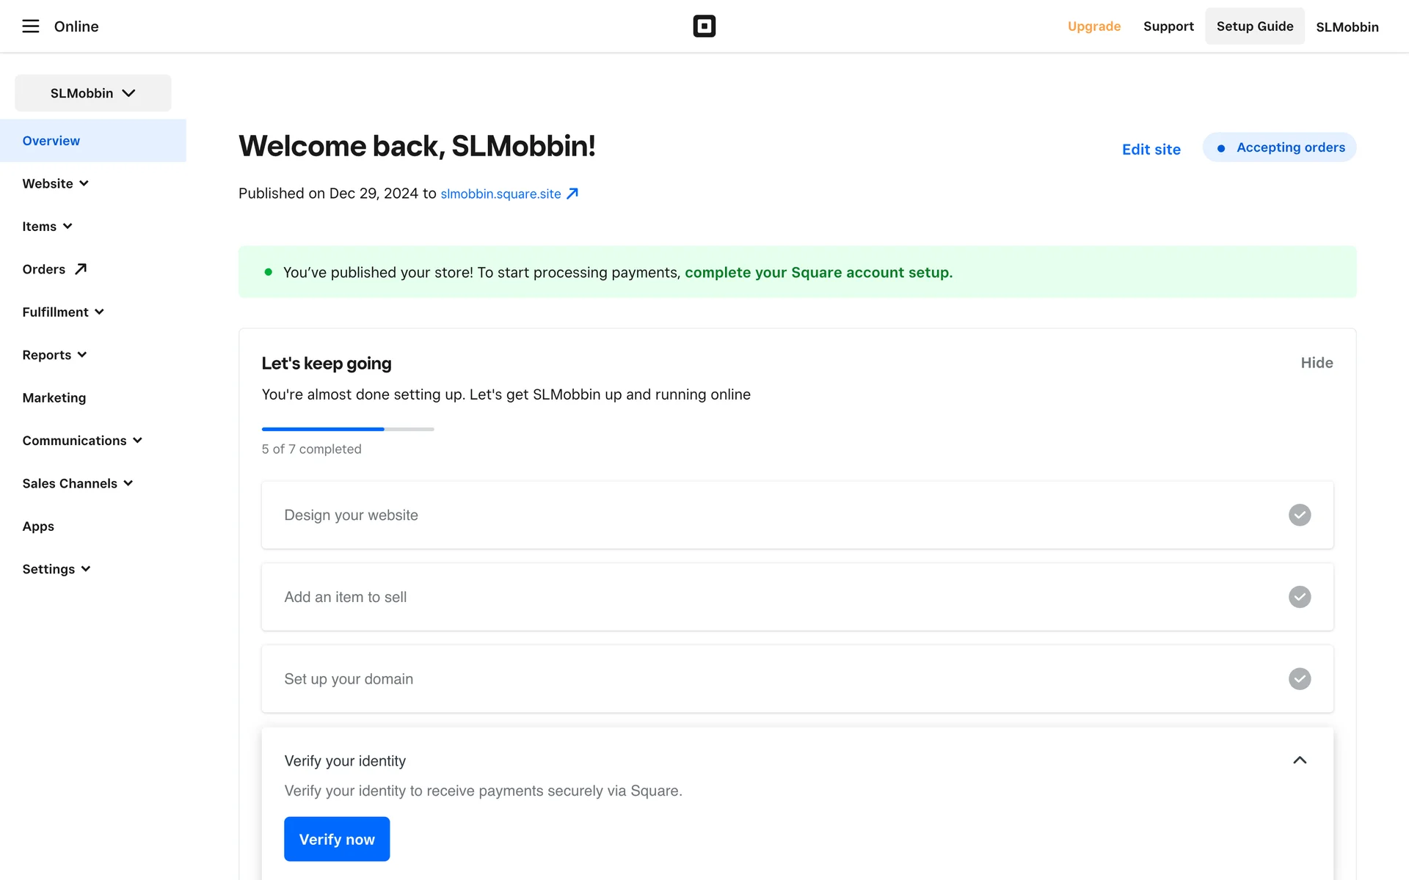Screen dimensions: 1409x880
Task: Hide the Let's keep going card
Action: (1317, 363)
